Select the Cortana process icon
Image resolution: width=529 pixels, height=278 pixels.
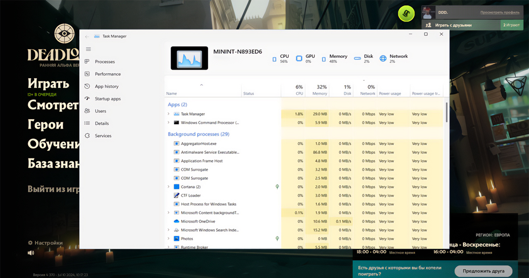click(x=176, y=187)
